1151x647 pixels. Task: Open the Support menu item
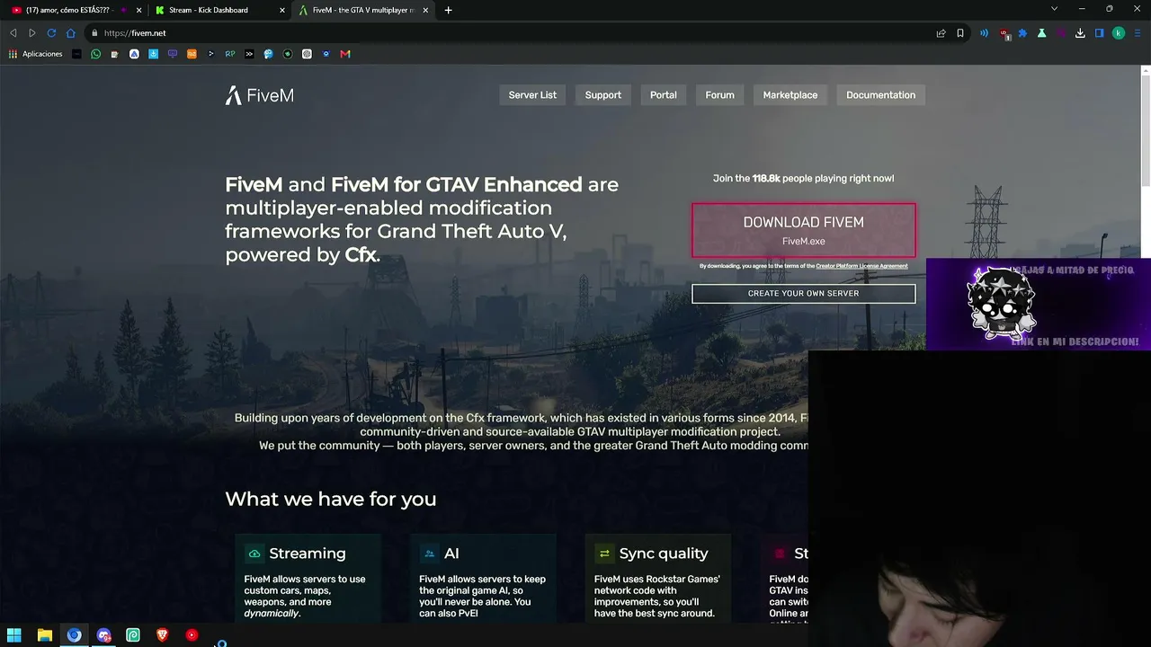603,95
